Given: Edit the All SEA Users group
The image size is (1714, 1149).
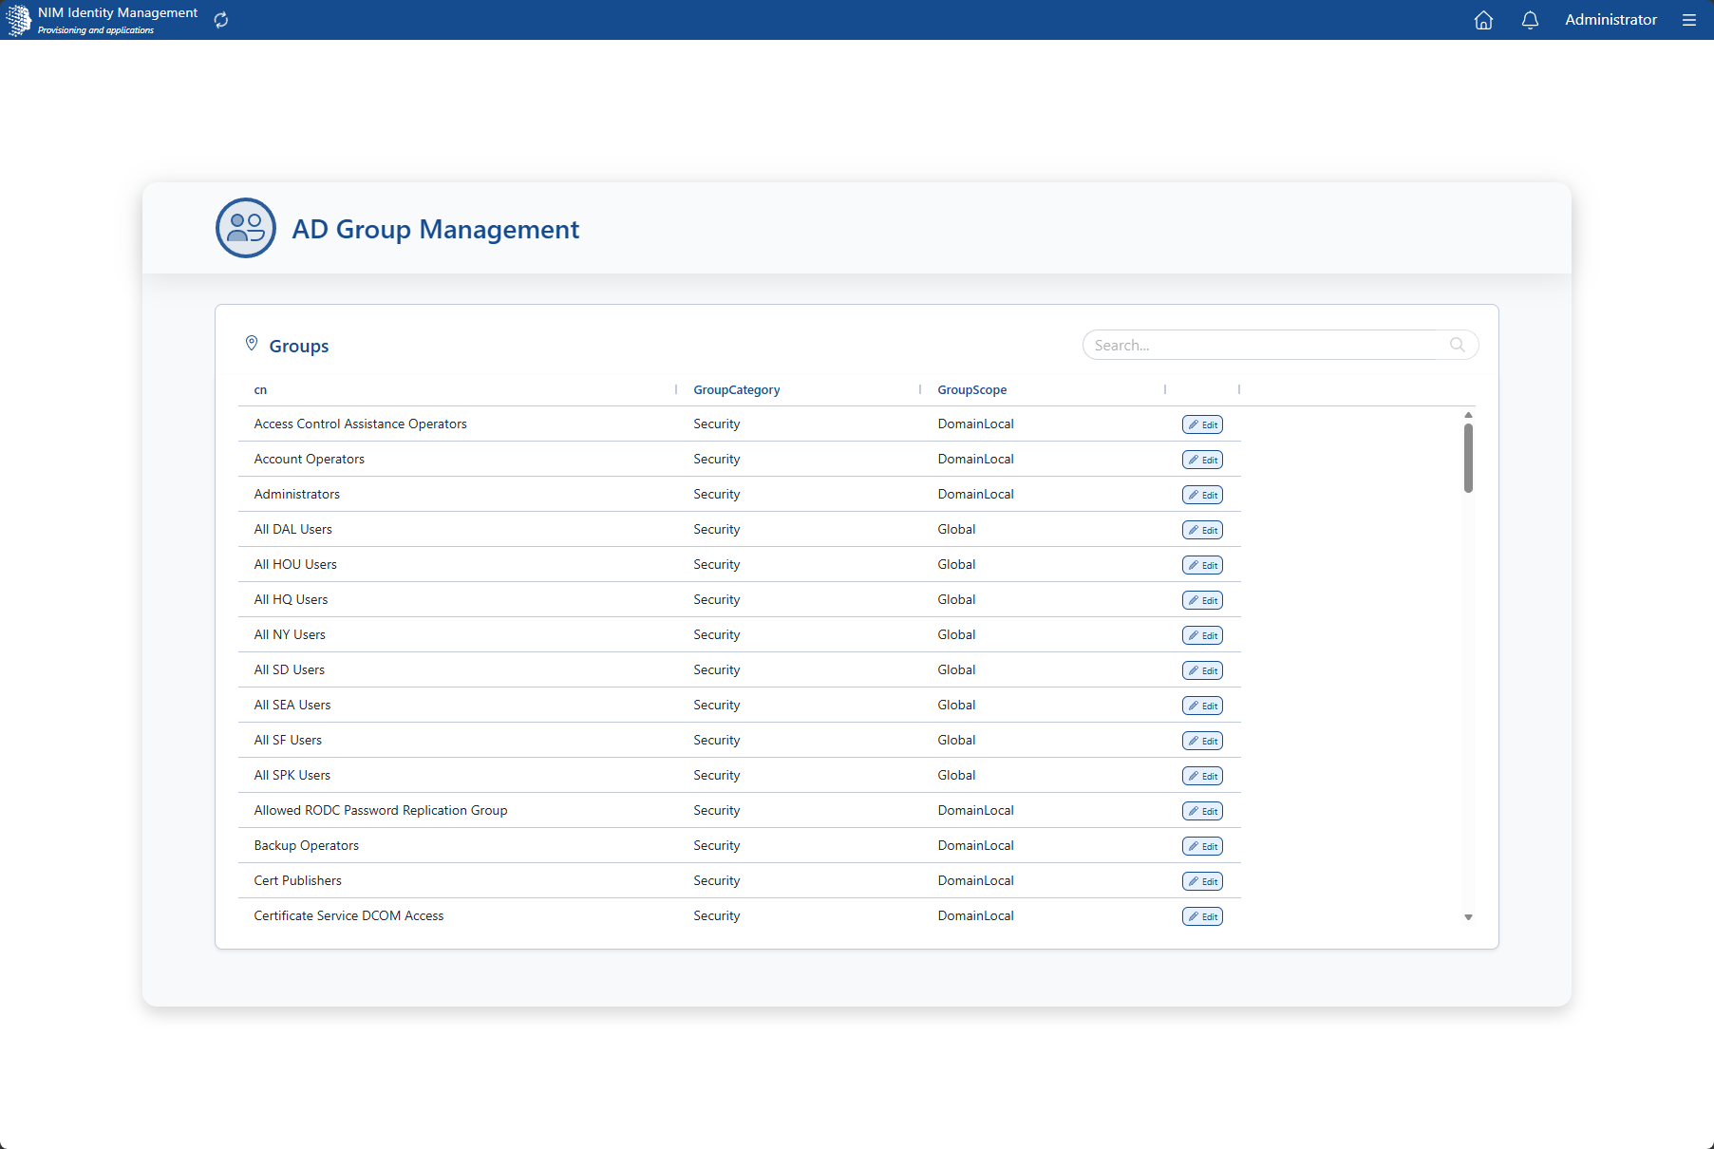Looking at the screenshot, I should point(1202,706).
